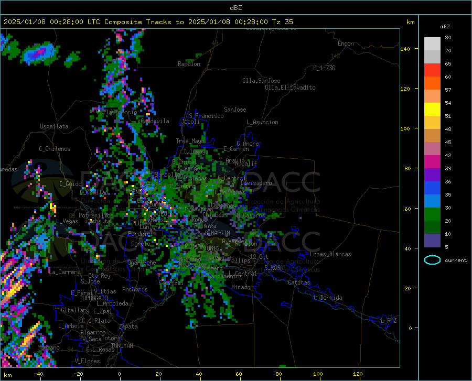Click the 'Manzano' place label
This screenshot has width=472, height=381.
click(48, 347)
